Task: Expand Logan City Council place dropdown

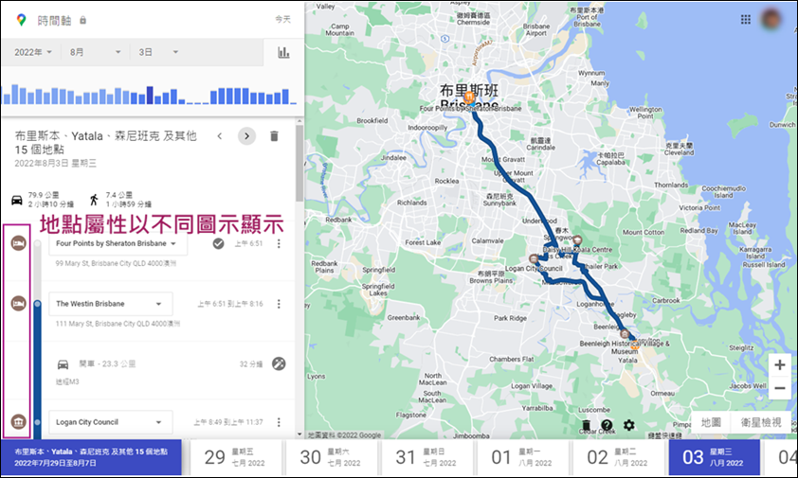Action: pos(111,422)
